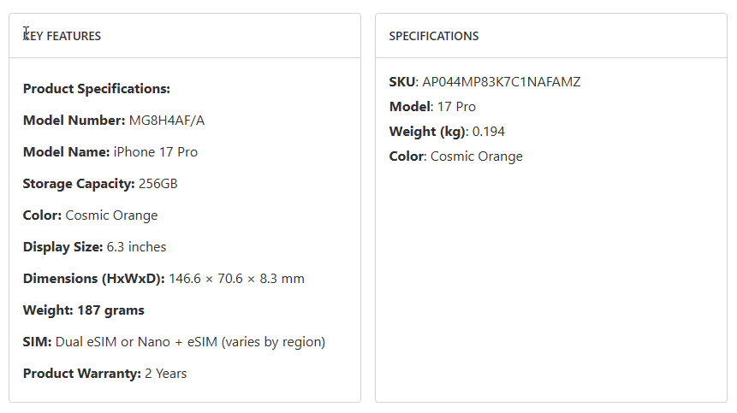Viewport: 737px width, 413px height.
Task: Click the 146.6 × 70.6 × 8.3 mm value
Action: pyautogui.click(x=236, y=279)
